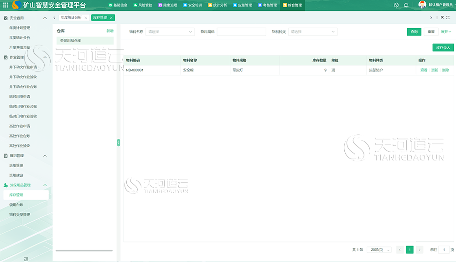456x262 pixels.
Task: Go to previous page arrow
Action: tap(399, 250)
